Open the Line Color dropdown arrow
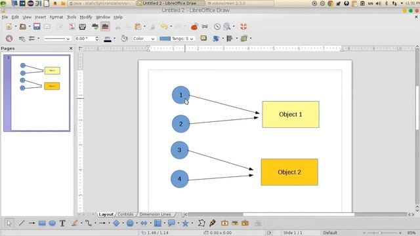Screen dimensions: 420x236 tap(114, 39)
